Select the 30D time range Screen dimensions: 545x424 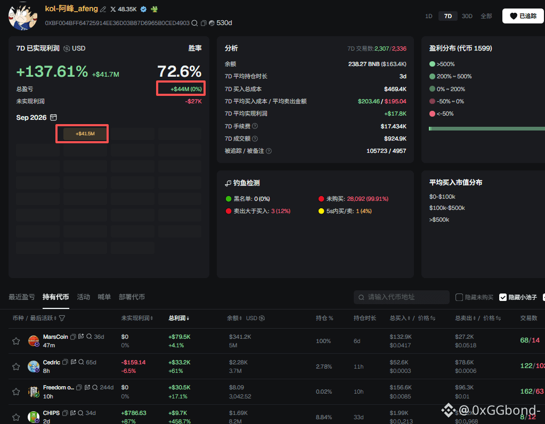(x=467, y=16)
